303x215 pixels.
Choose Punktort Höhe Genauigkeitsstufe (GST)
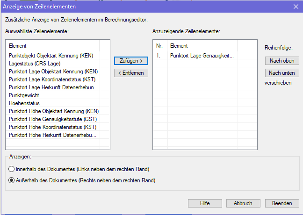[x=54, y=119]
